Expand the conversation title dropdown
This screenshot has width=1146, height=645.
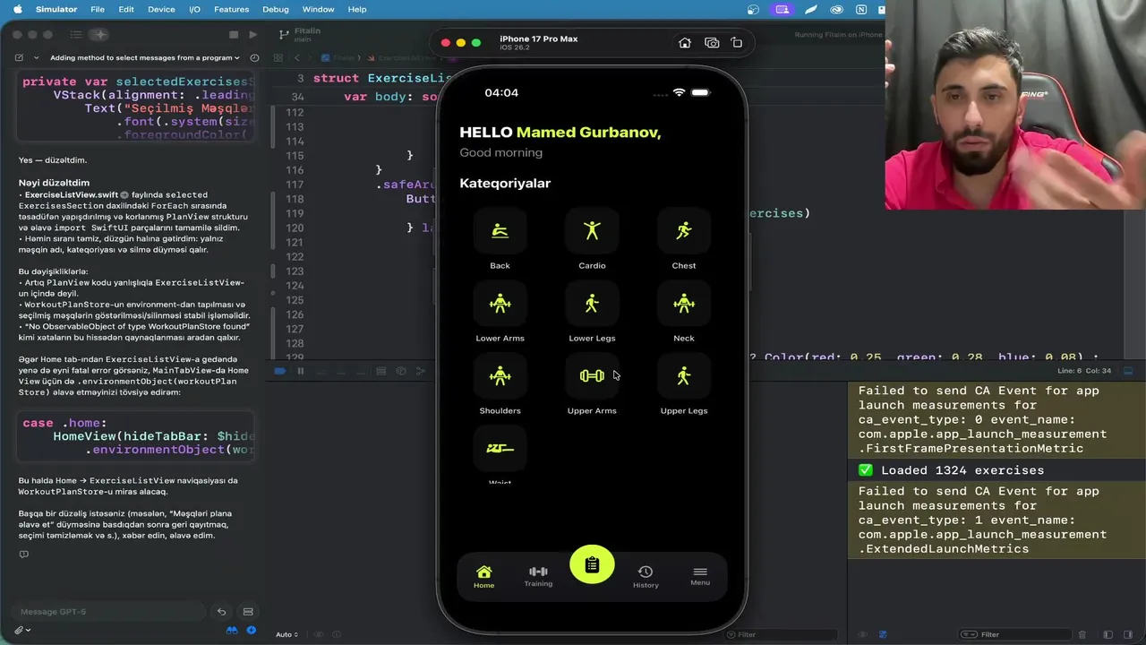[x=145, y=57]
